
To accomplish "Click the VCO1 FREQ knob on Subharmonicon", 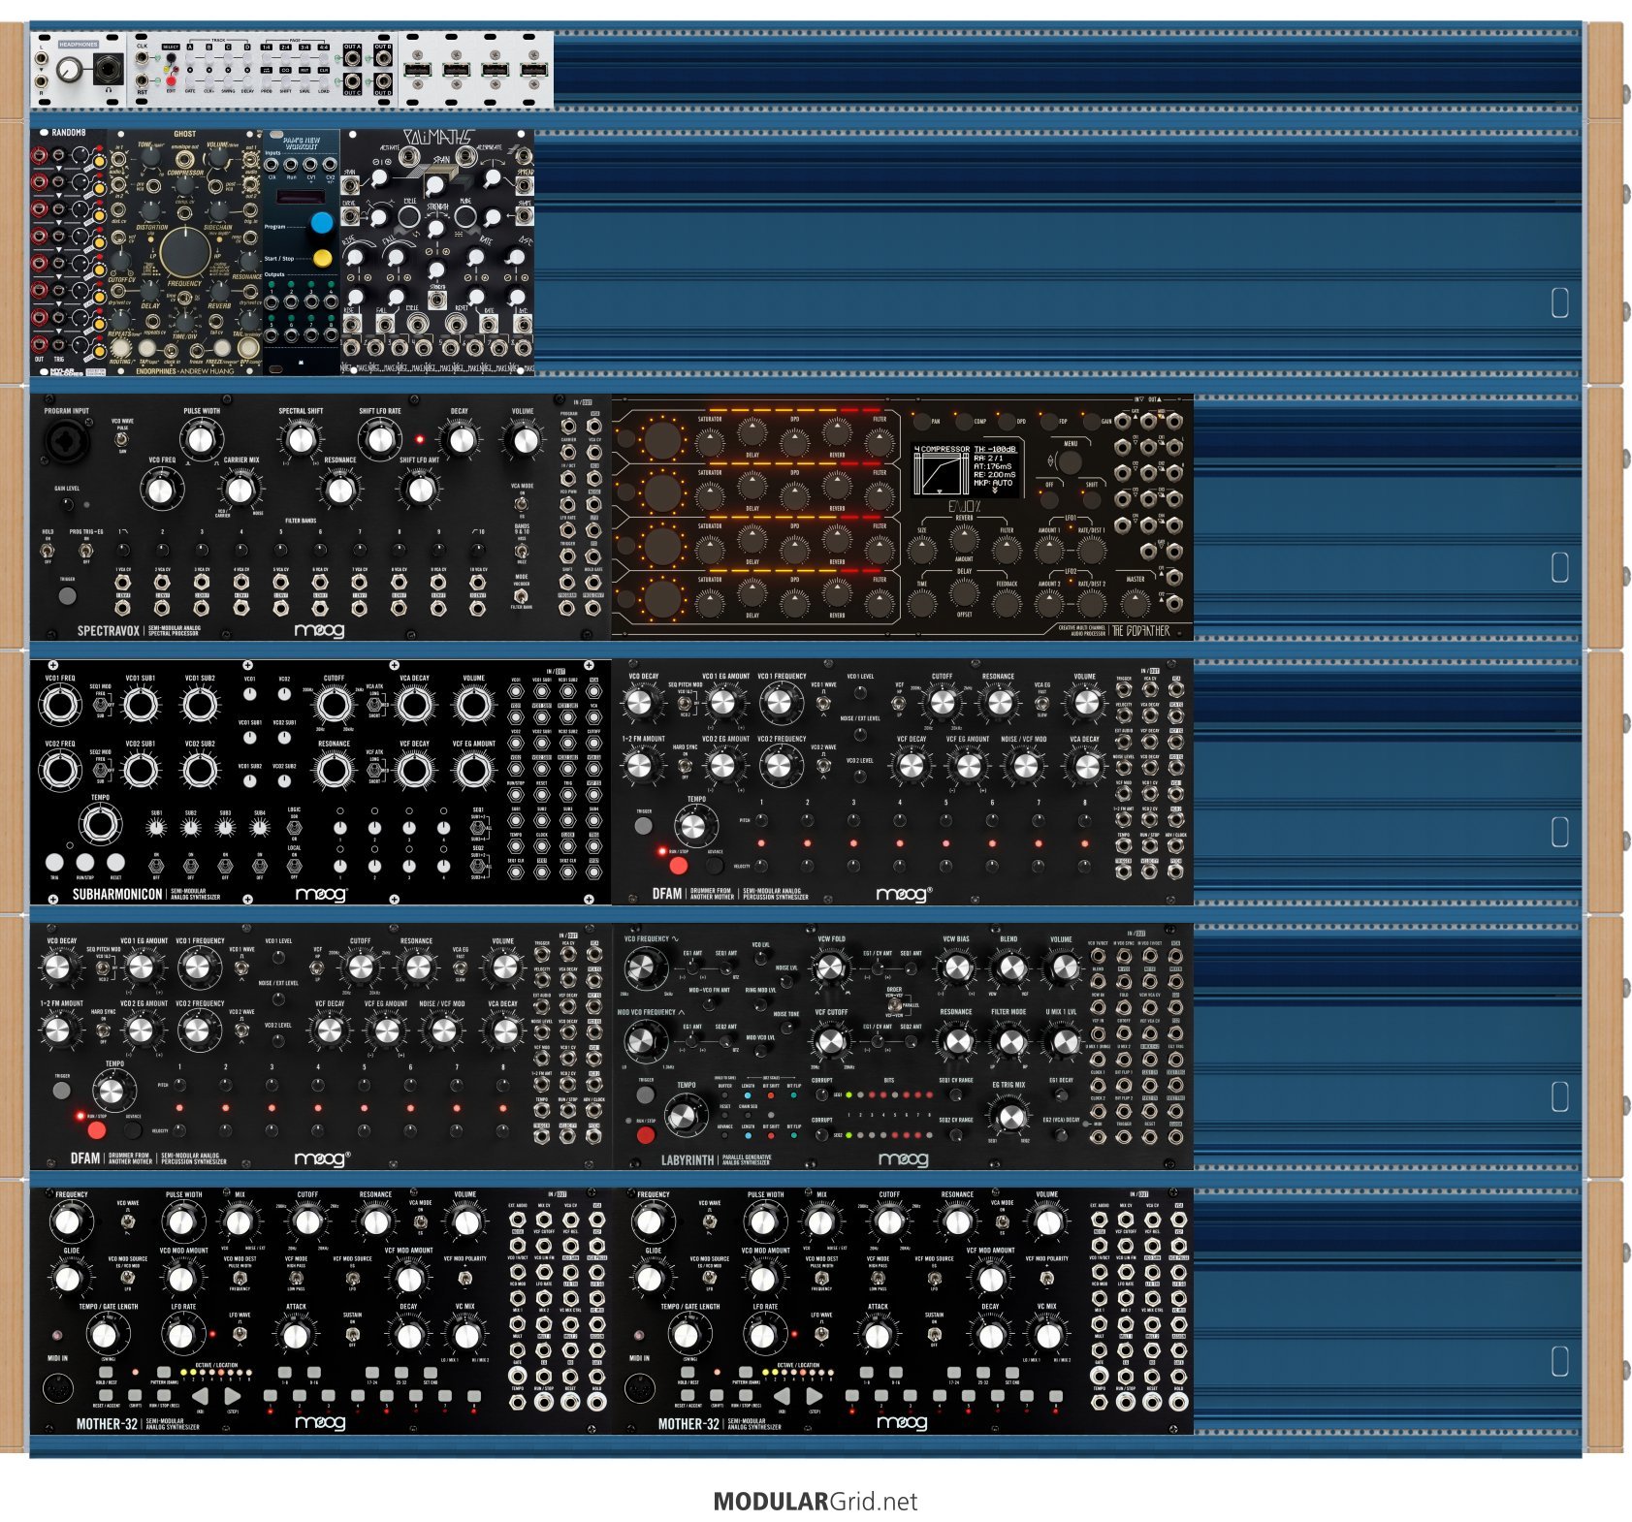I will (59, 705).
